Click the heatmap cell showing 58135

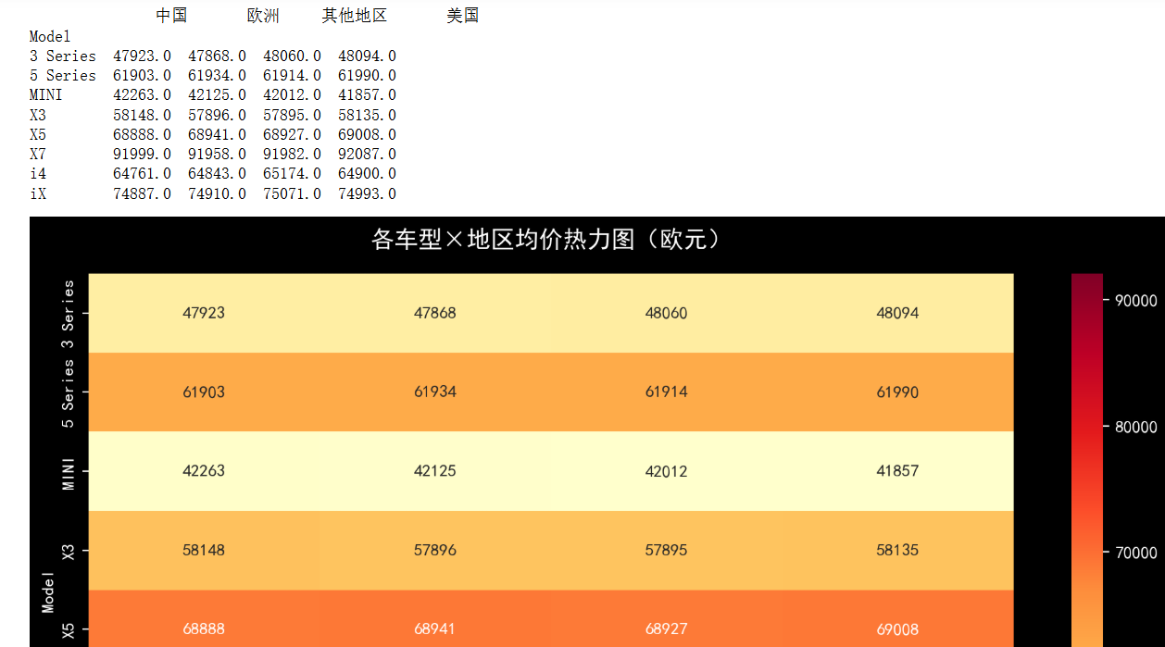(897, 550)
